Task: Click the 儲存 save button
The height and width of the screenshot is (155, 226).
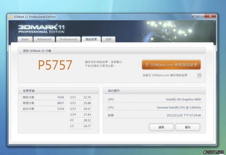Action: point(188,127)
